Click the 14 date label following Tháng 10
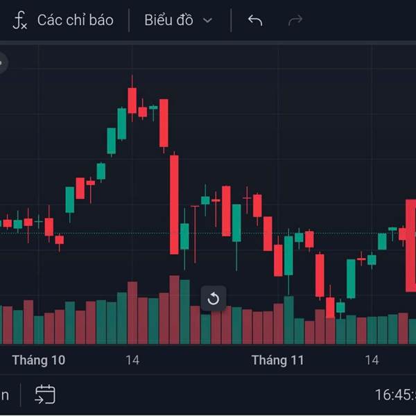Screen dimensions: 416x416 tap(132, 361)
